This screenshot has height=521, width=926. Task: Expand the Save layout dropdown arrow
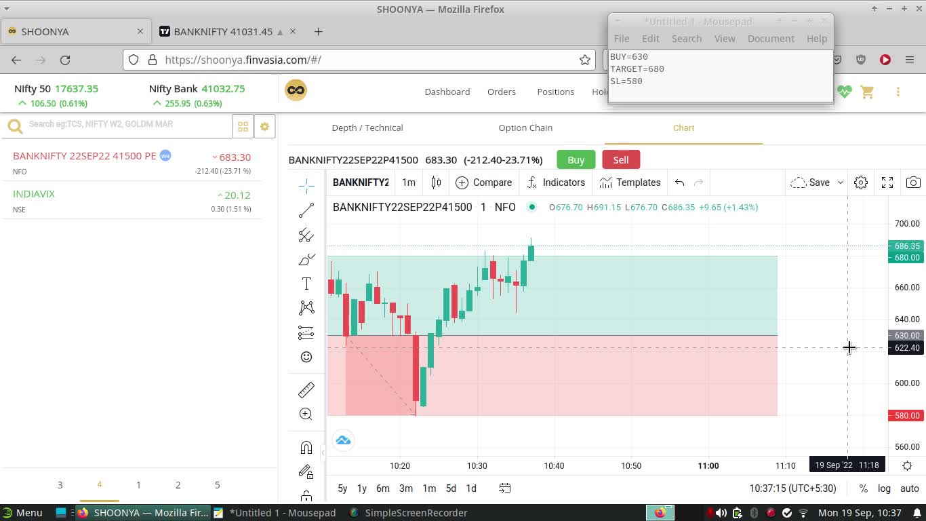pos(840,182)
